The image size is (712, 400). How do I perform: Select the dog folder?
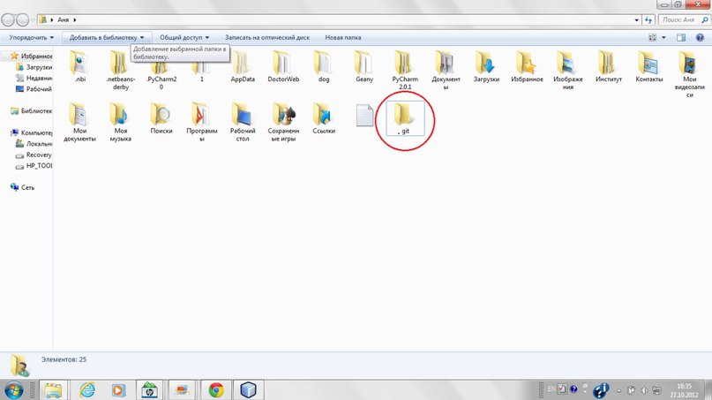click(323, 67)
